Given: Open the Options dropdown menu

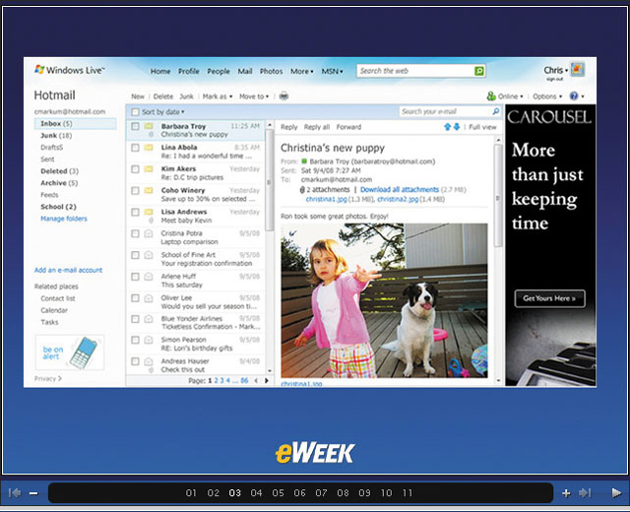Looking at the screenshot, I should click(x=547, y=96).
